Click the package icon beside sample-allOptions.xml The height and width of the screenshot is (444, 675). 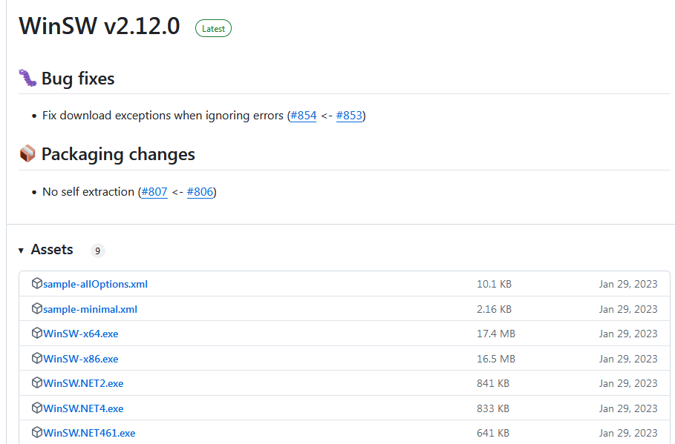37,283
